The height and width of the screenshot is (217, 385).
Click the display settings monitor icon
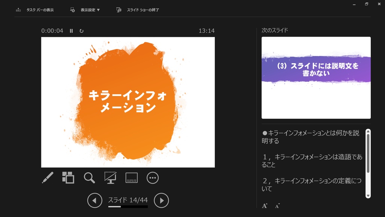coord(73,10)
